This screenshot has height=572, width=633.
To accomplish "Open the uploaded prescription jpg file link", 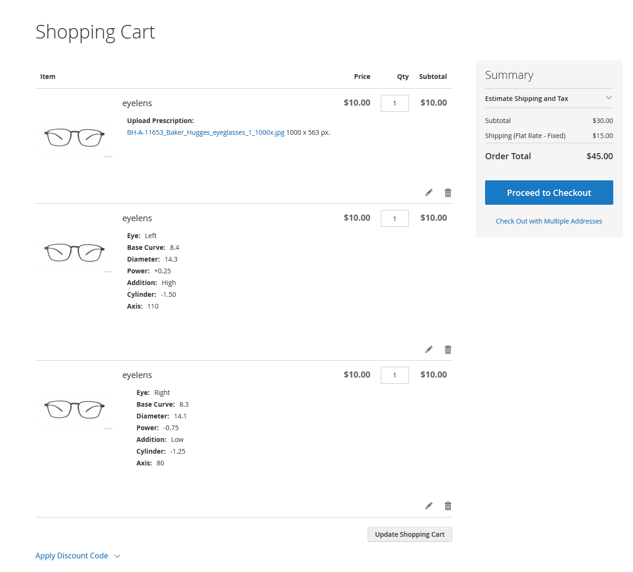I will coord(206,132).
